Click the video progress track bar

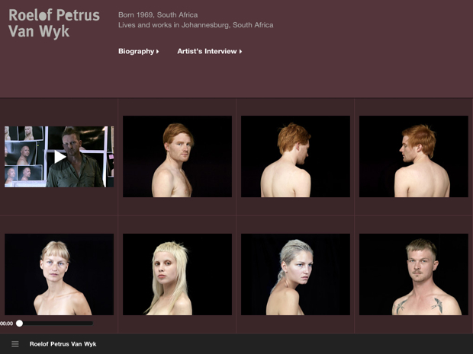(57, 324)
